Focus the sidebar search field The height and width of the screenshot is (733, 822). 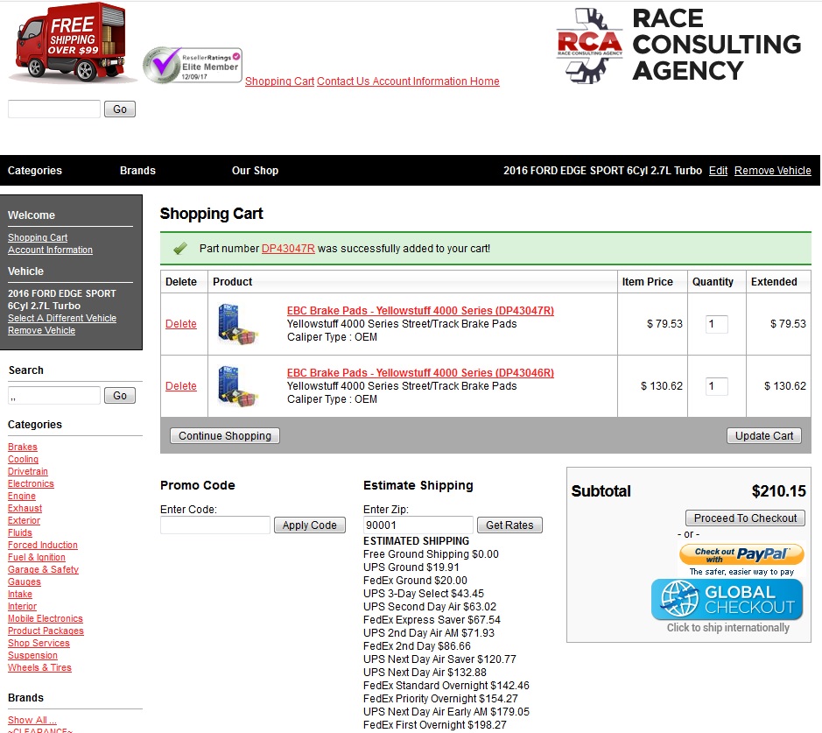pos(54,395)
